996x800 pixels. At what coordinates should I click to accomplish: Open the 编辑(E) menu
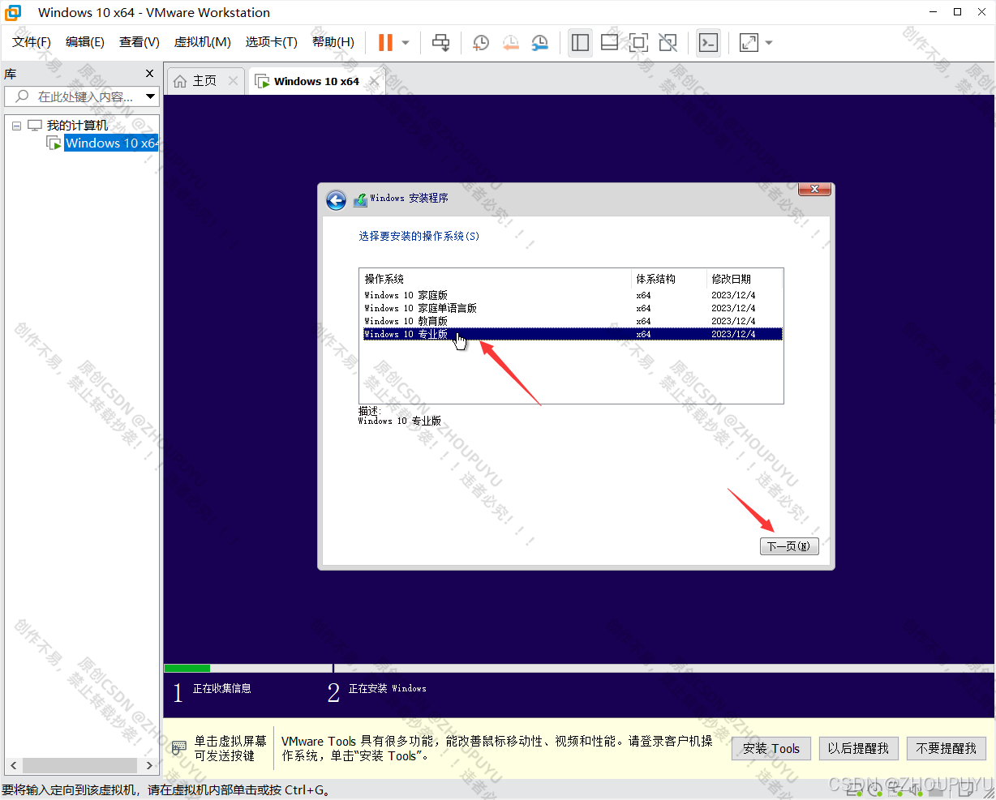(x=85, y=42)
